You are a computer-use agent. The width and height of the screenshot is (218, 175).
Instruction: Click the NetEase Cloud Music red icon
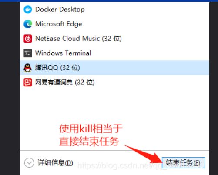click(27, 39)
